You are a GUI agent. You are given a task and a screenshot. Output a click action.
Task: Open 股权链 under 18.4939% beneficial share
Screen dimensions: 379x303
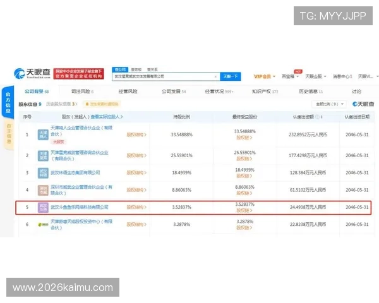[244, 176]
